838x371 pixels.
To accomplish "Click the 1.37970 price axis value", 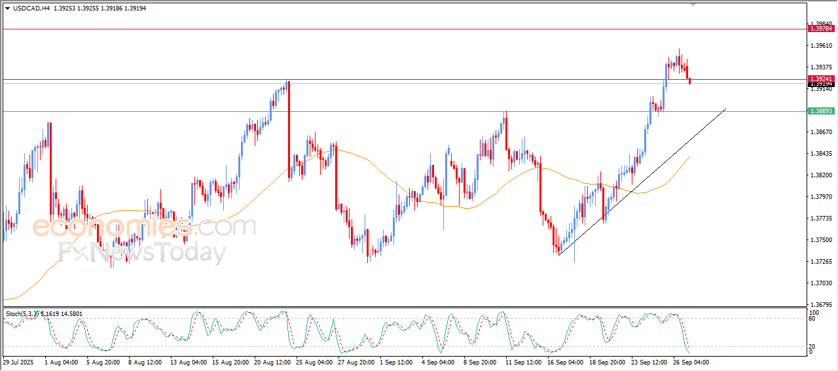I will (x=821, y=197).
